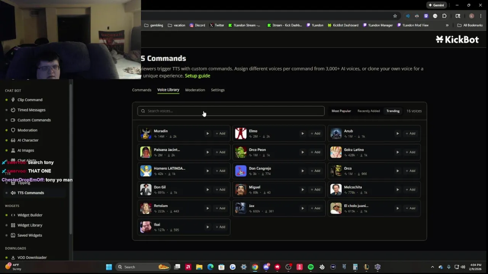Open the Twitter bookmark
Viewport: 488px width, 274px height.
pyautogui.click(x=217, y=25)
